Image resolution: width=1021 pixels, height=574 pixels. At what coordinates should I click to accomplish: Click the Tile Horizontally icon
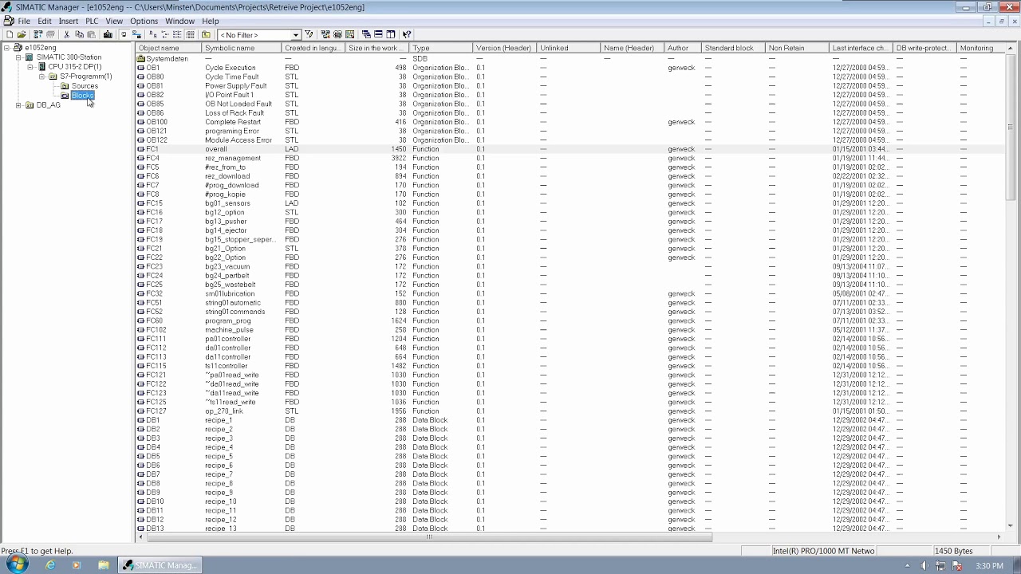378,34
